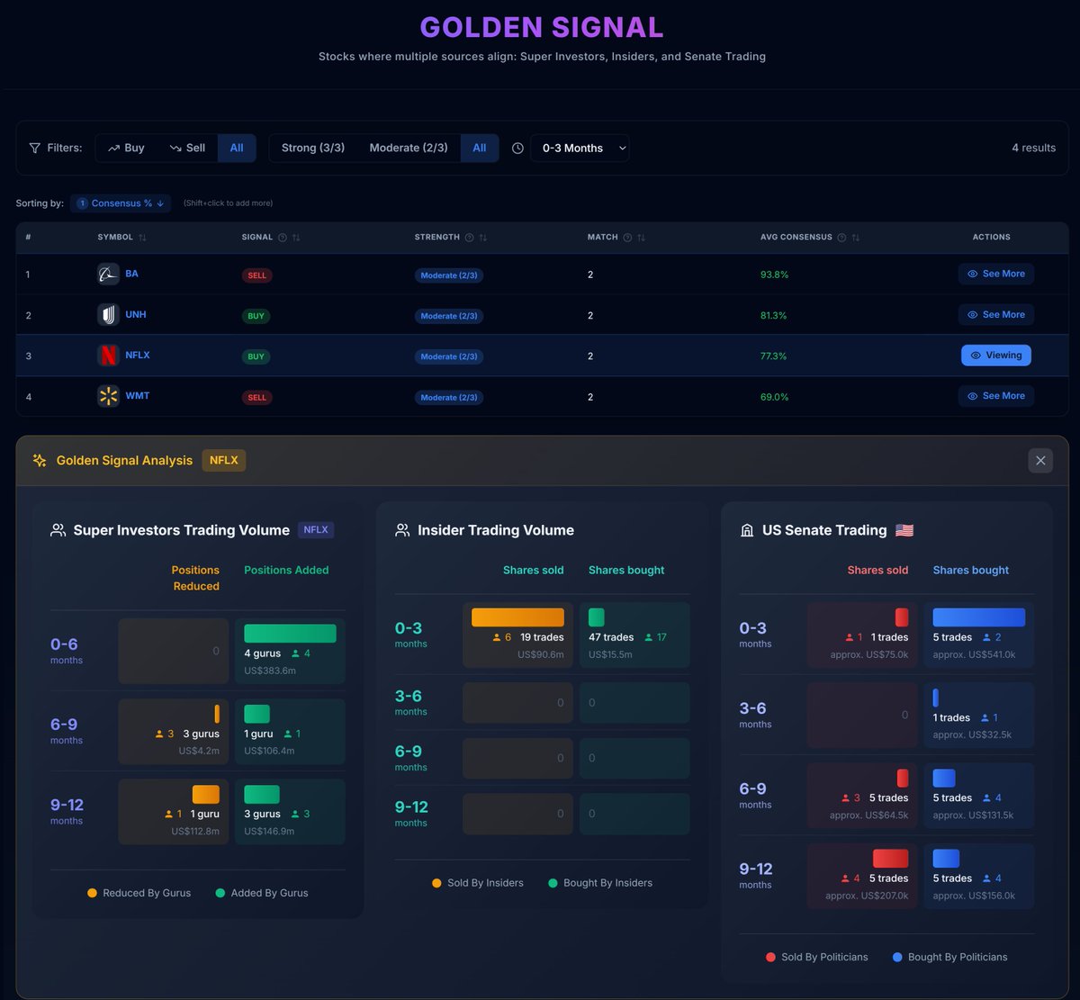
Task: Click the Golden Signal Analysis sparkle icon
Action: [x=40, y=460]
